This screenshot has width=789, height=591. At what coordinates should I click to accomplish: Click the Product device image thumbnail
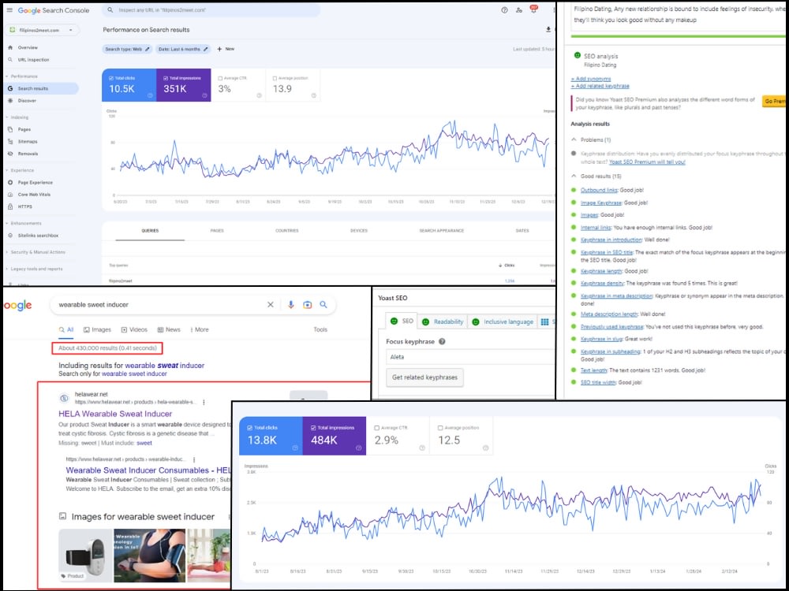[85, 556]
